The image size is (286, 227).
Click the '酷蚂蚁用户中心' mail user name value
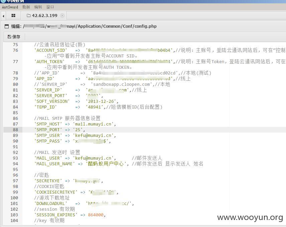point(106,164)
